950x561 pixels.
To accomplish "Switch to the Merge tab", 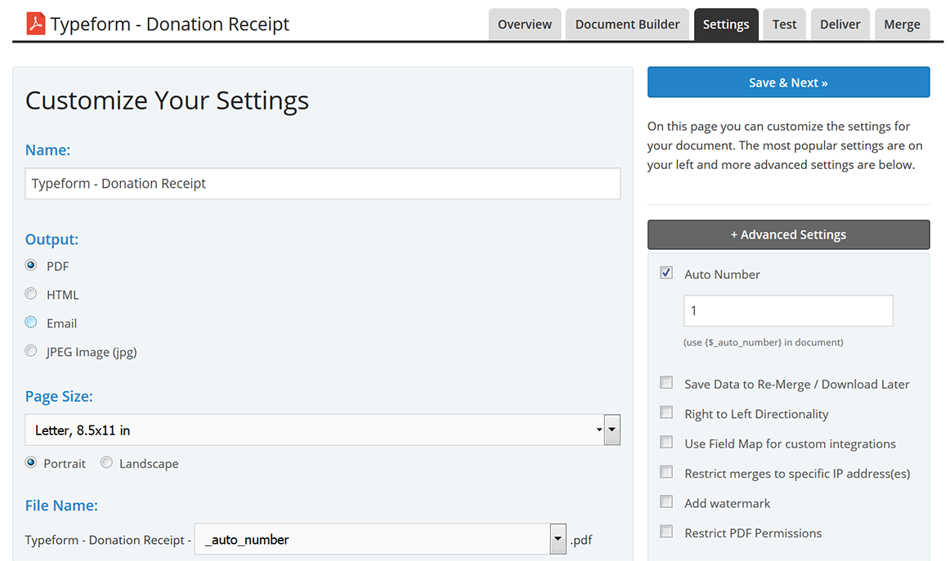I will point(902,24).
